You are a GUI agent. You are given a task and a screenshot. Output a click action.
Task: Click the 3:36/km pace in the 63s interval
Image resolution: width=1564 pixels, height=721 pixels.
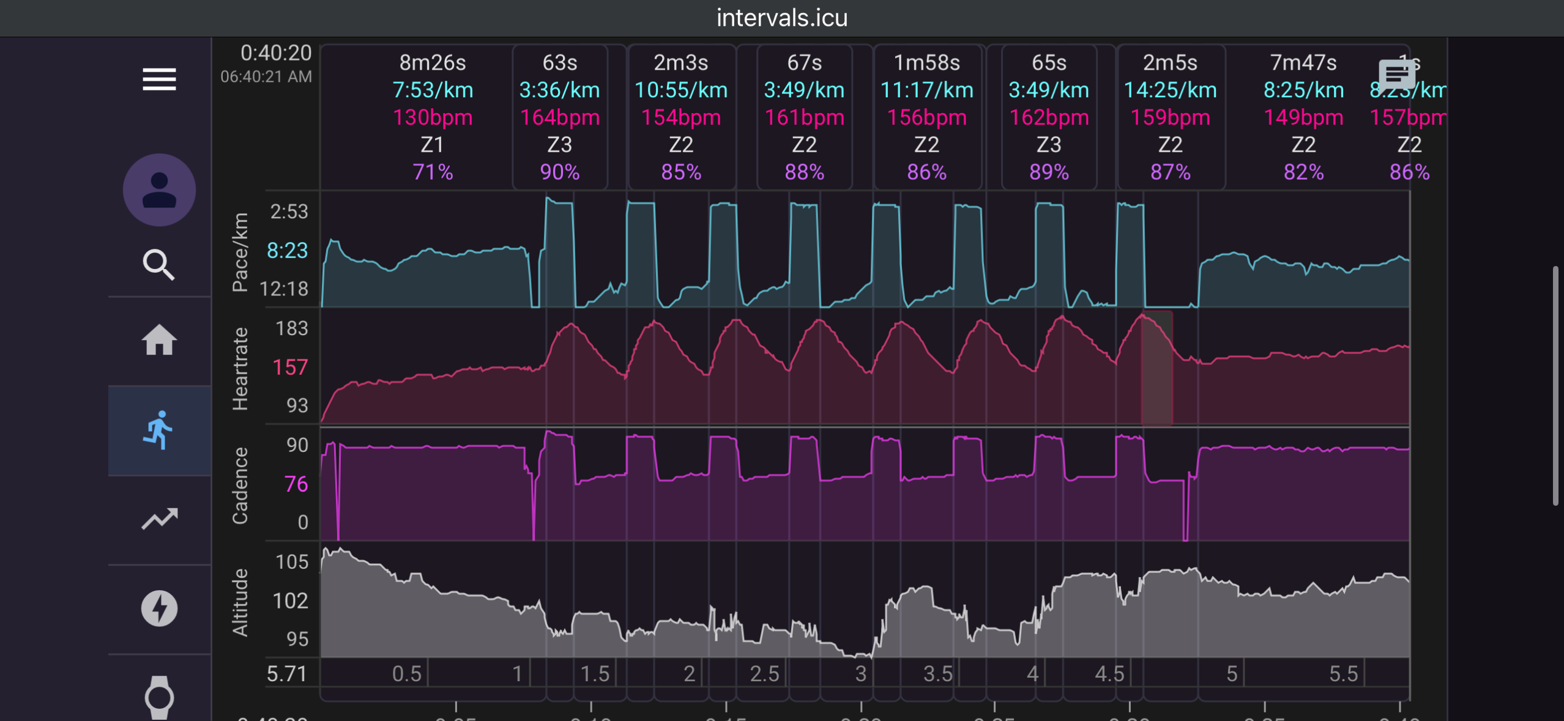[560, 90]
